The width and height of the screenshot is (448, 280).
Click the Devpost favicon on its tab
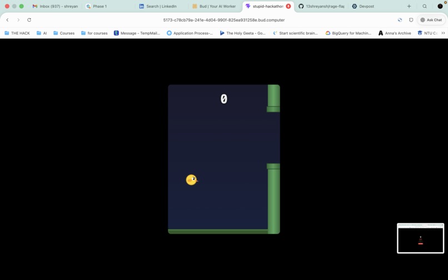click(x=354, y=6)
